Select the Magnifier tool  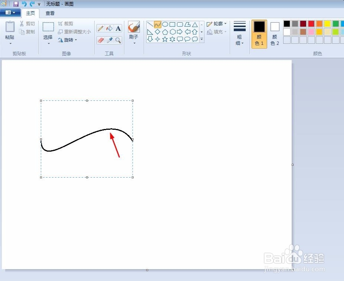[x=118, y=40]
